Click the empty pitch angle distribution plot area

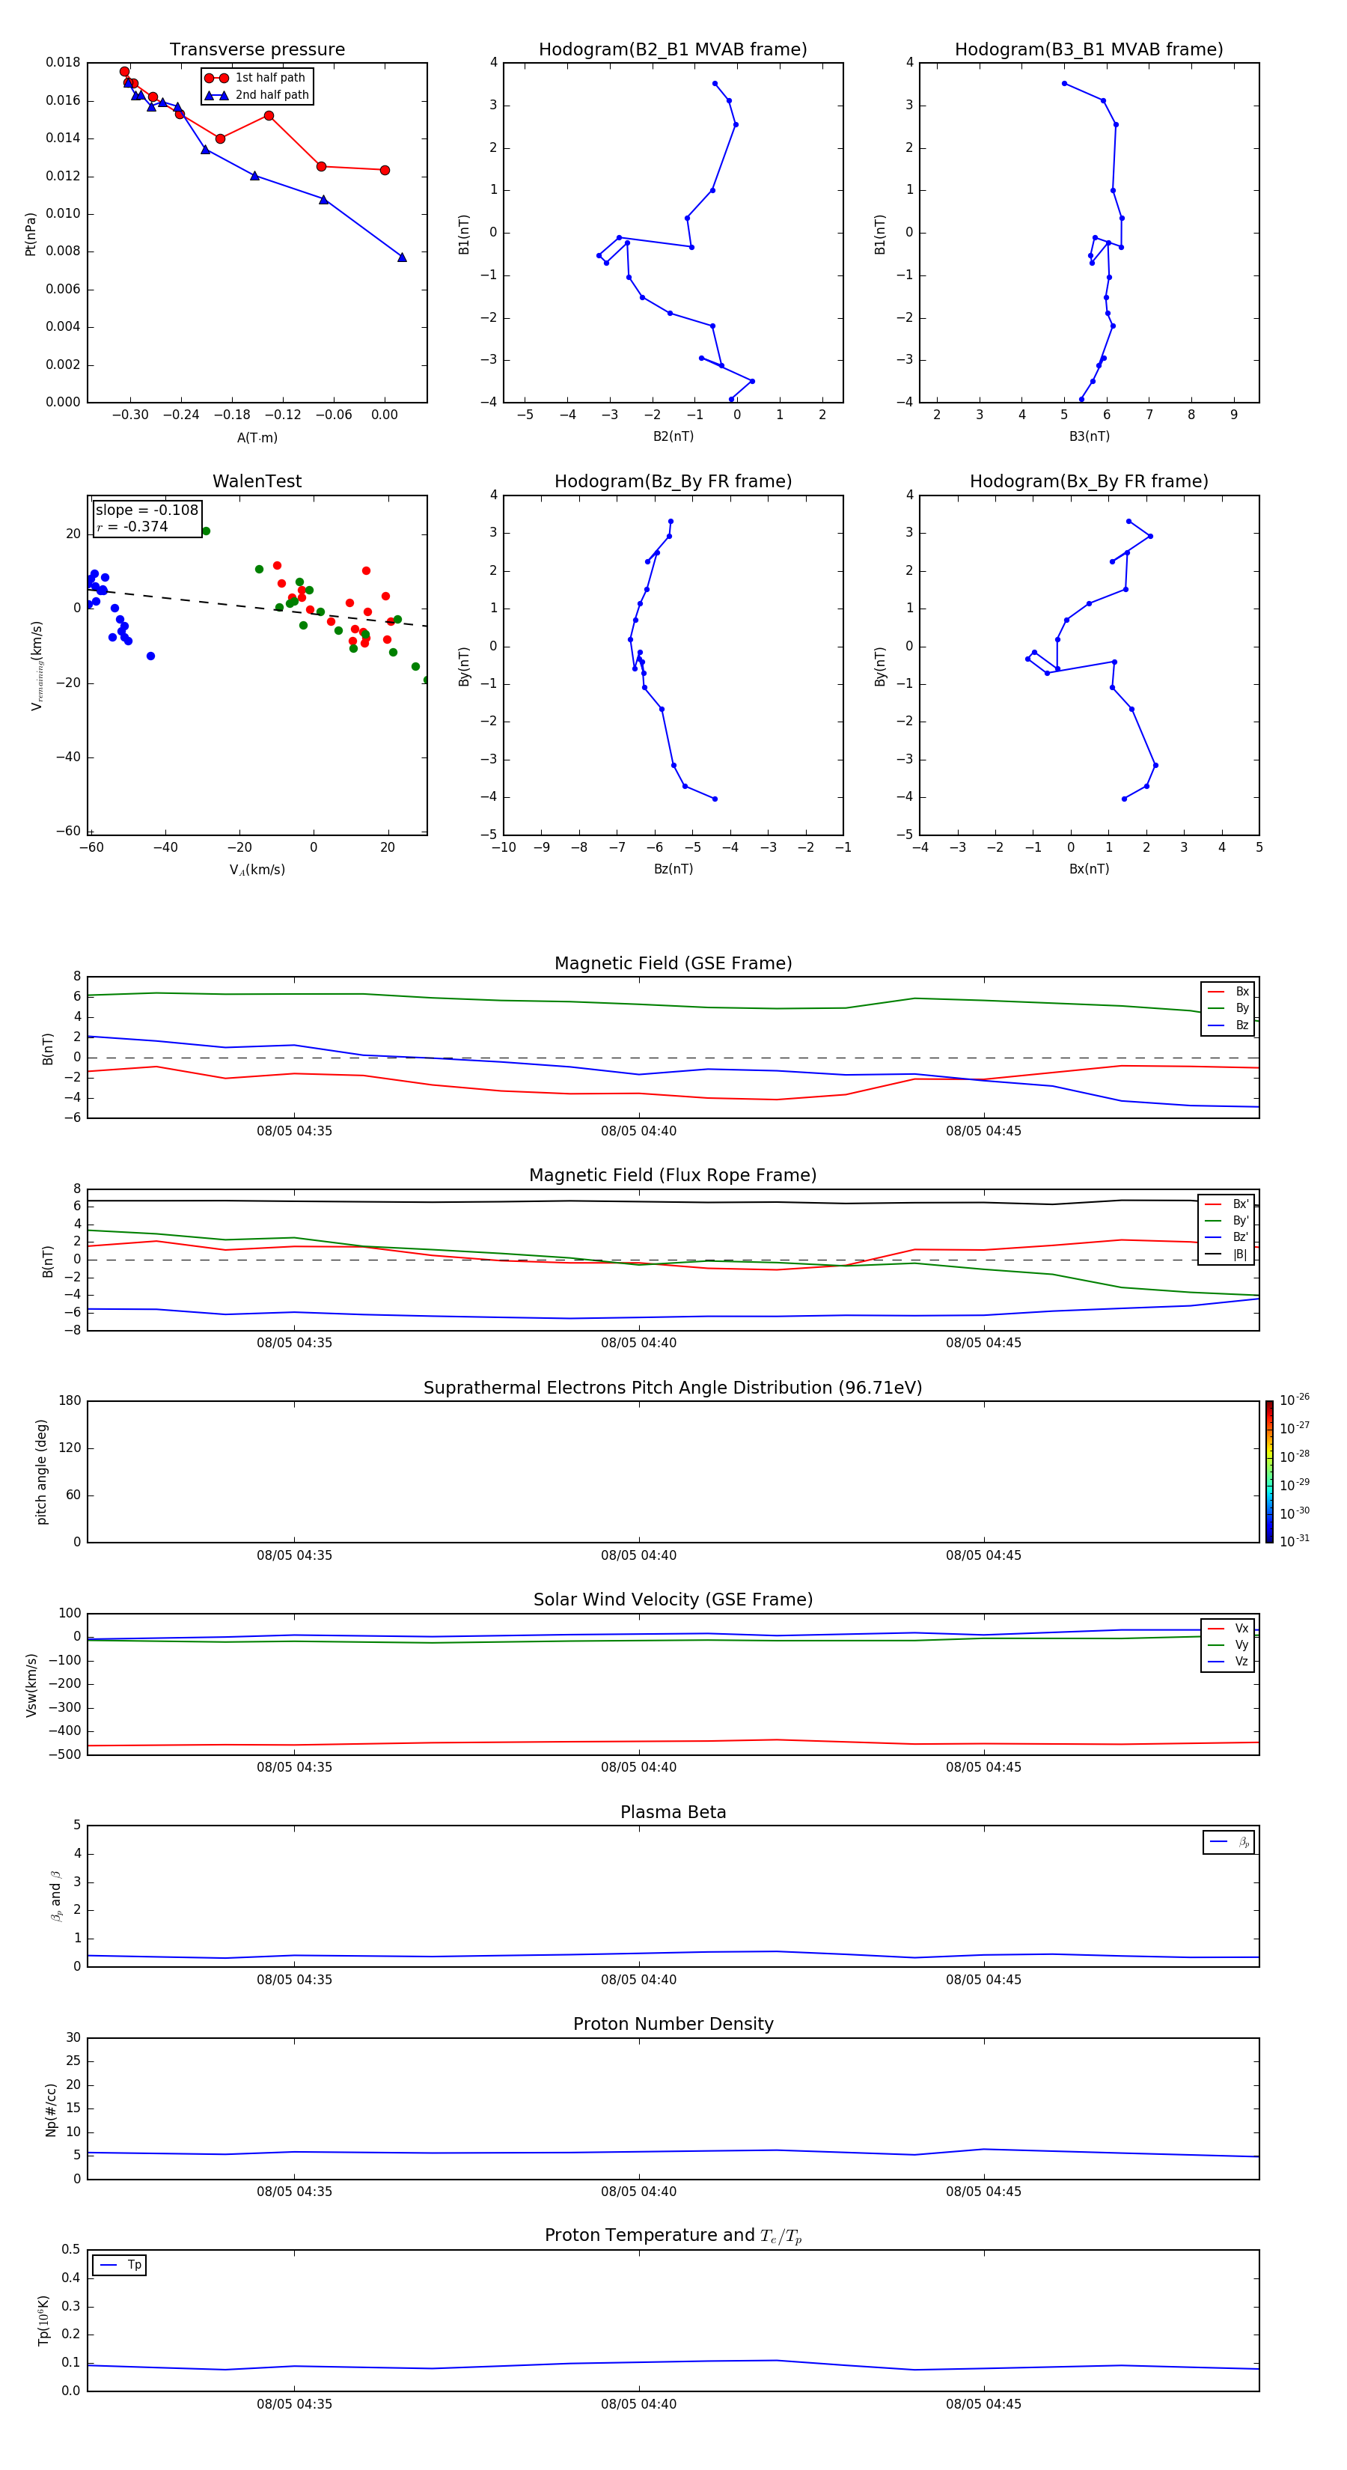click(673, 1472)
